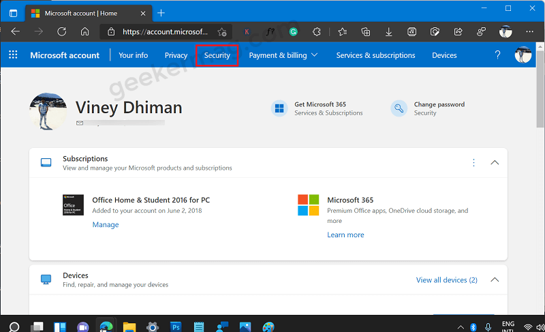The width and height of the screenshot is (545, 332).
Task: Close the Microsoft account Home tab
Action: click(143, 14)
